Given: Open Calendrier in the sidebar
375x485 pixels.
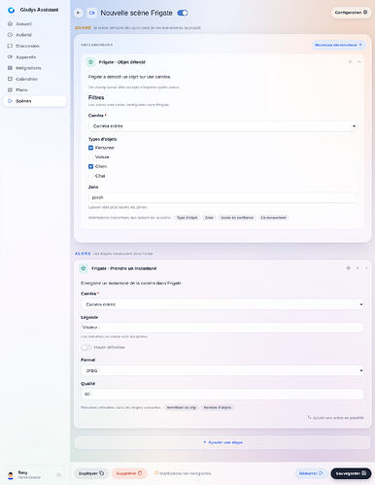Looking at the screenshot, I should click(35, 79).
